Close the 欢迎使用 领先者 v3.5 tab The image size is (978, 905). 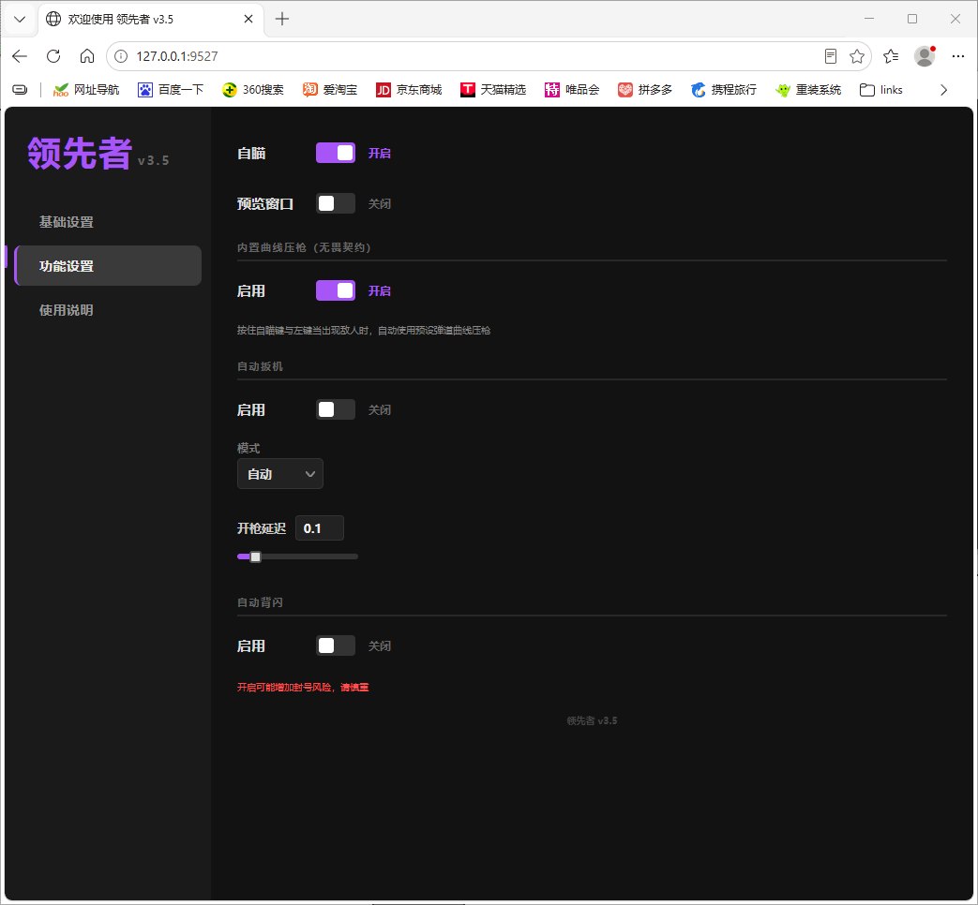click(248, 19)
